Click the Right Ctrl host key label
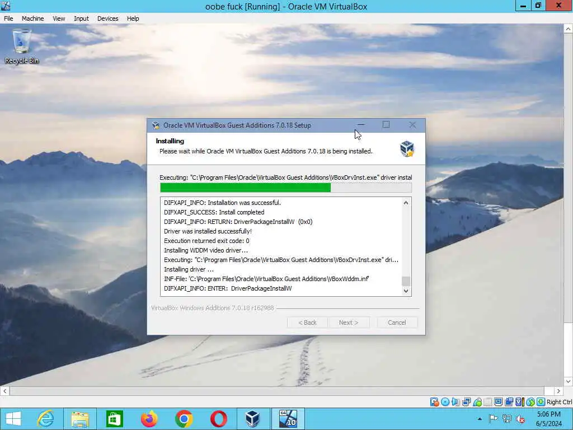 click(x=559, y=402)
